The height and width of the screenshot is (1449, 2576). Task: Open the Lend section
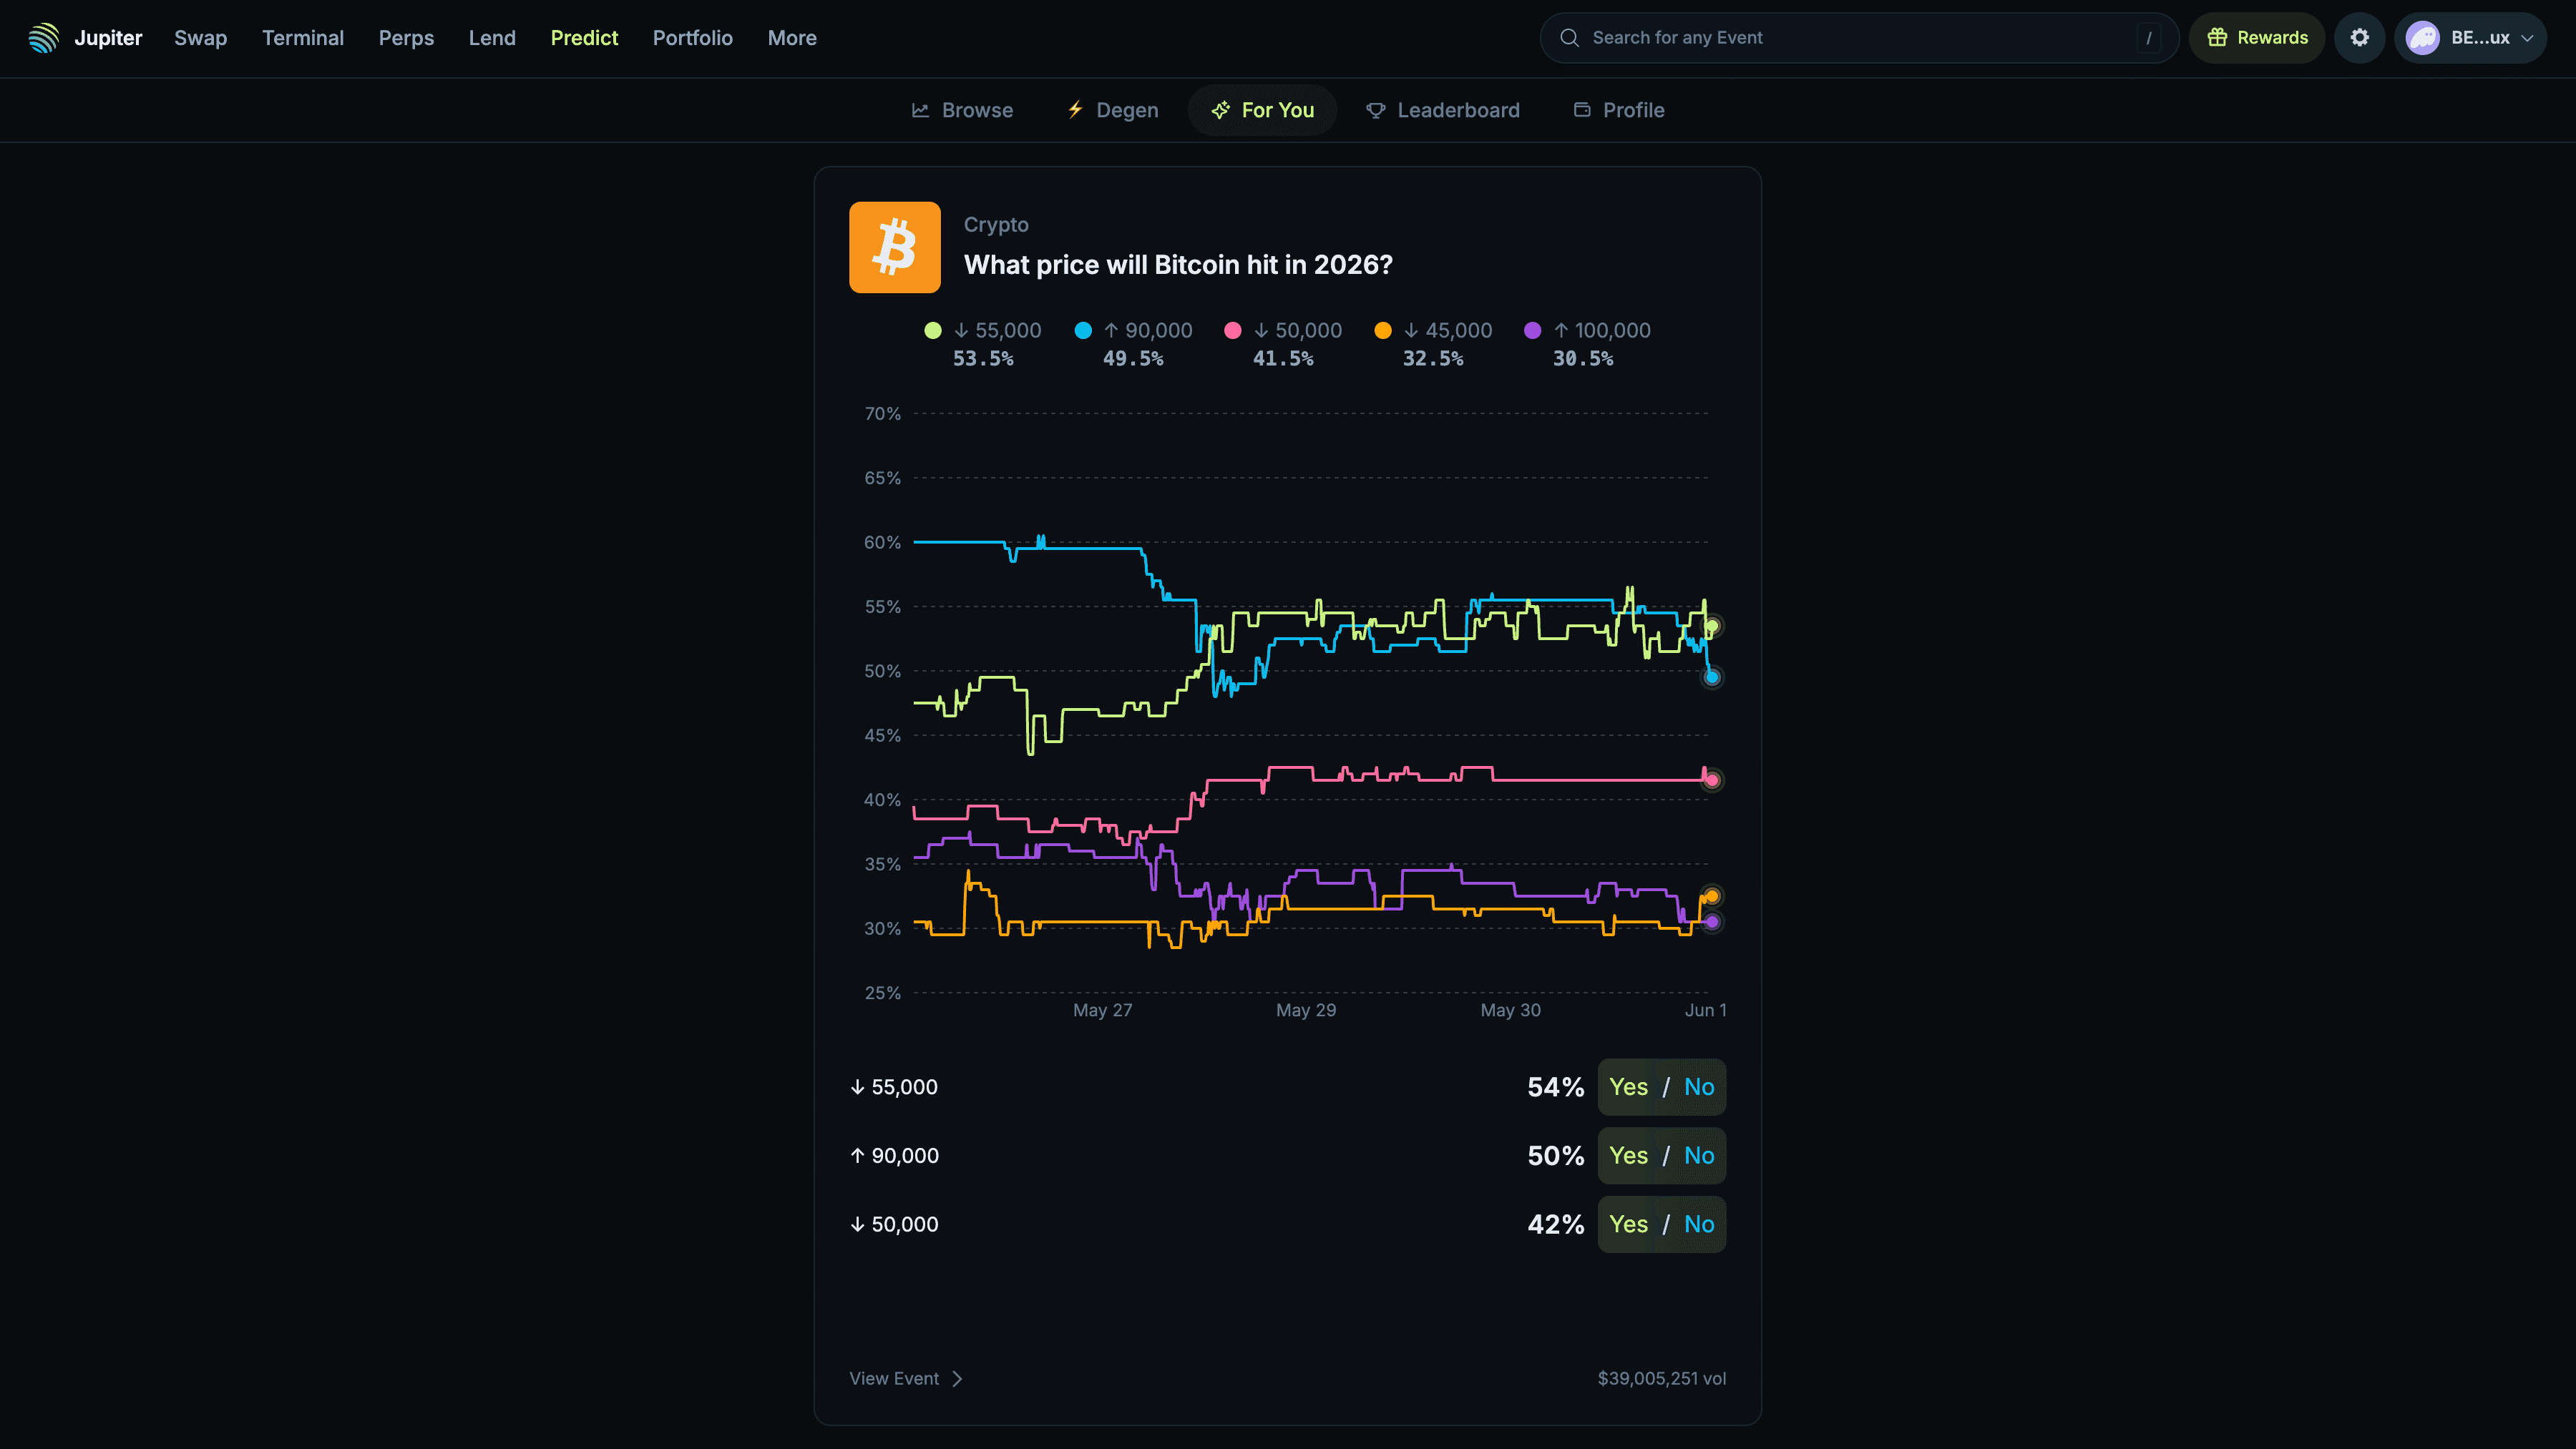[x=492, y=38]
